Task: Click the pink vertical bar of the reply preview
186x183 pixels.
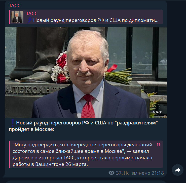Action: coord(9,17)
